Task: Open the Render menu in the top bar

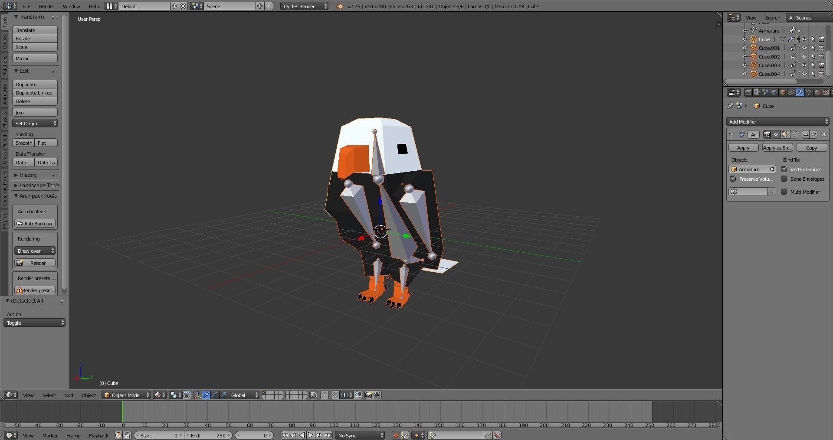Action: click(46, 6)
